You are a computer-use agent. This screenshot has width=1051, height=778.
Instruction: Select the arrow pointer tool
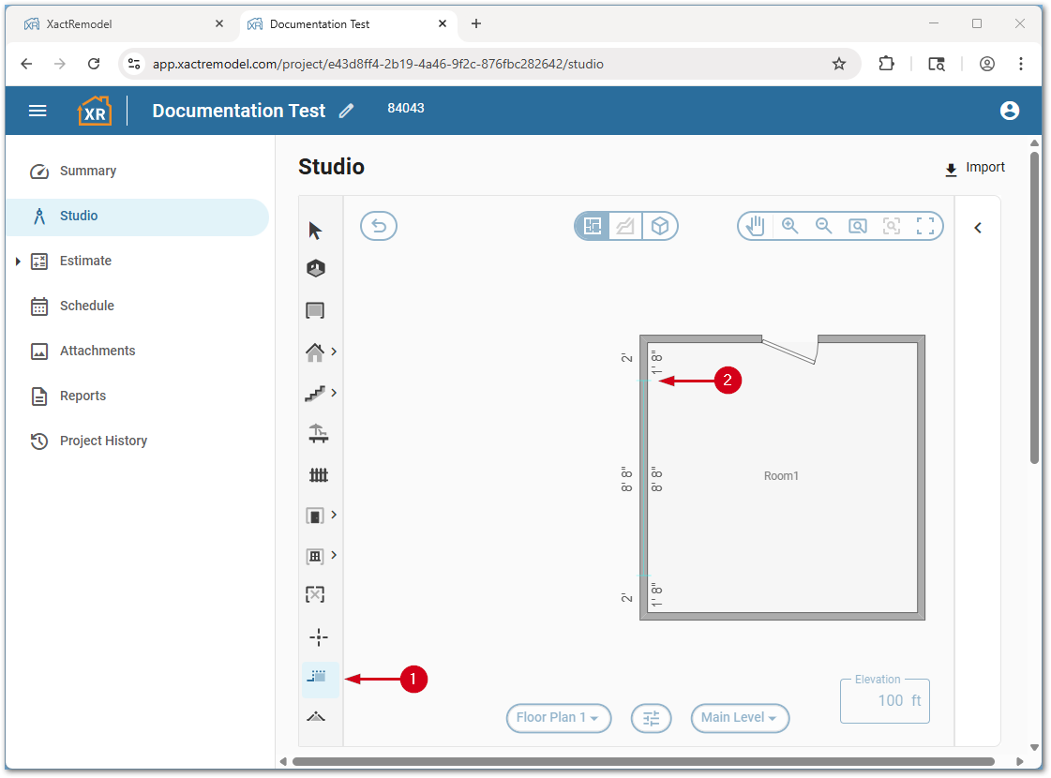click(x=315, y=231)
